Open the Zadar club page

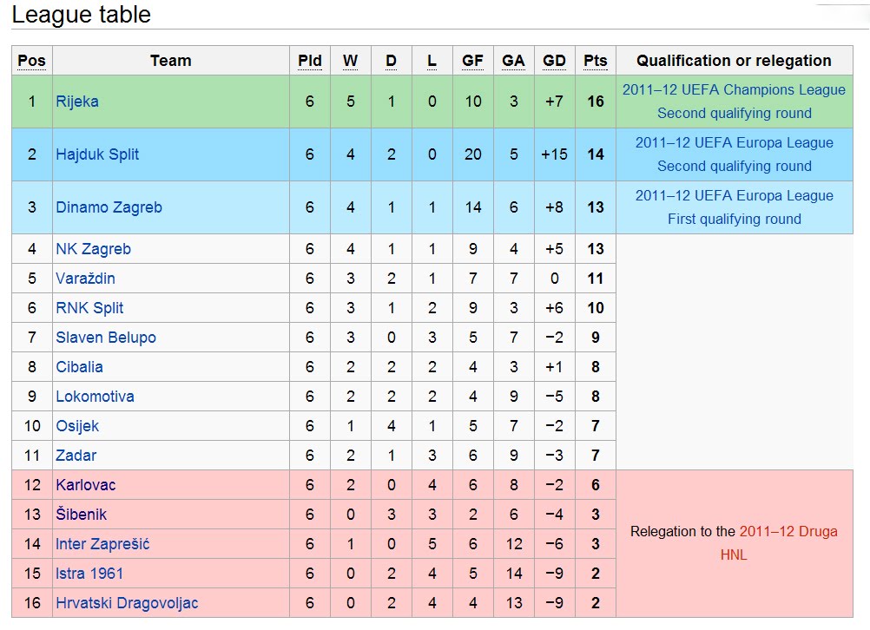[x=76, y=456]
